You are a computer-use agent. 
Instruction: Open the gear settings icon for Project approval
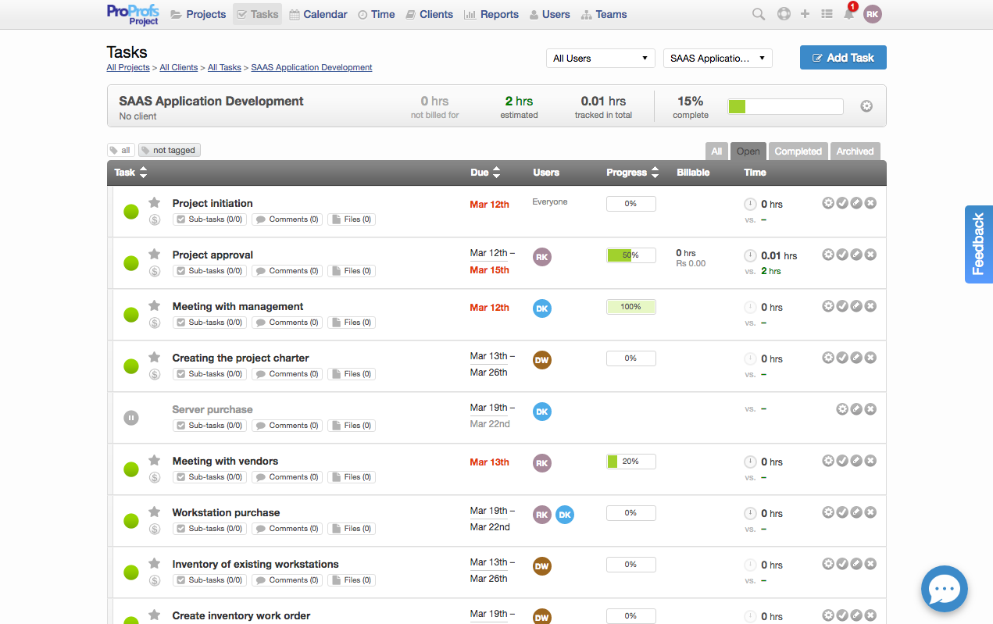pyautogui.click(x=828, y=255)
